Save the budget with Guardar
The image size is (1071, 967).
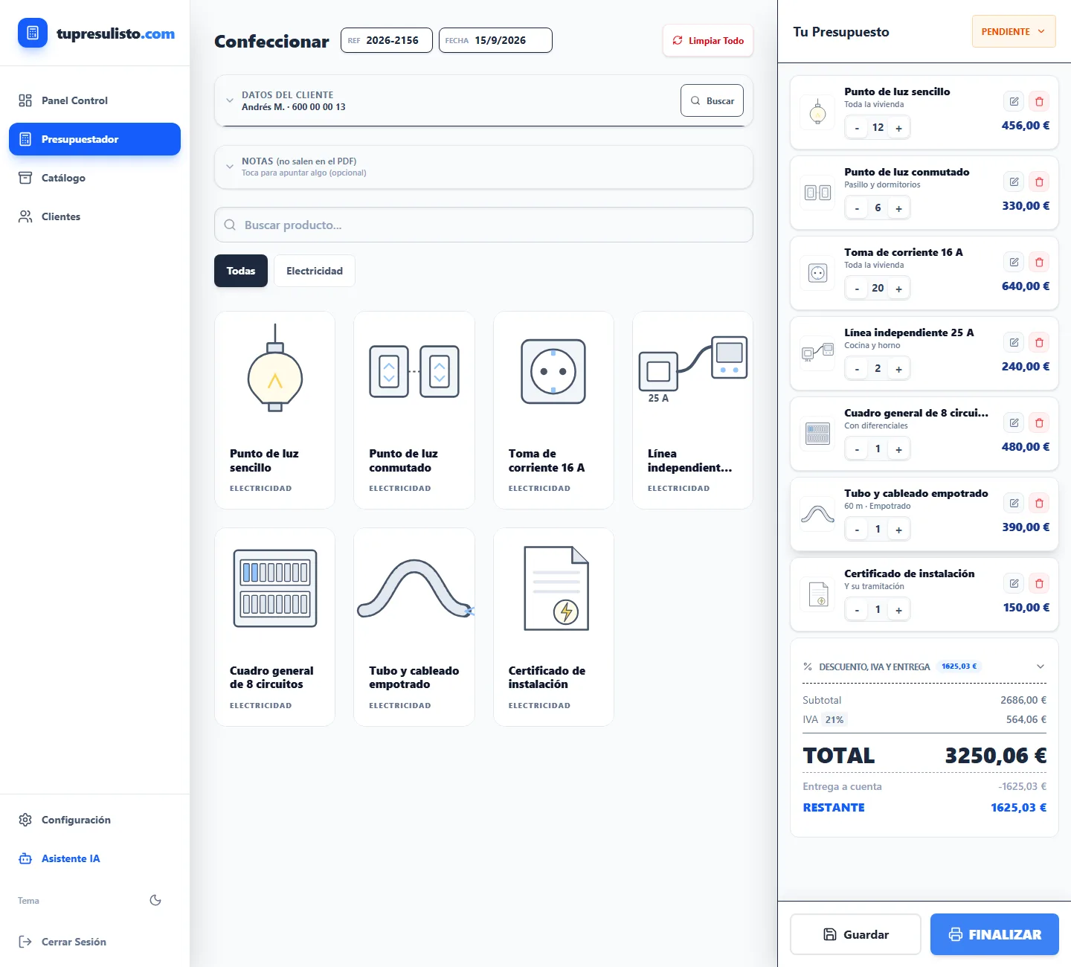point(855,934)
